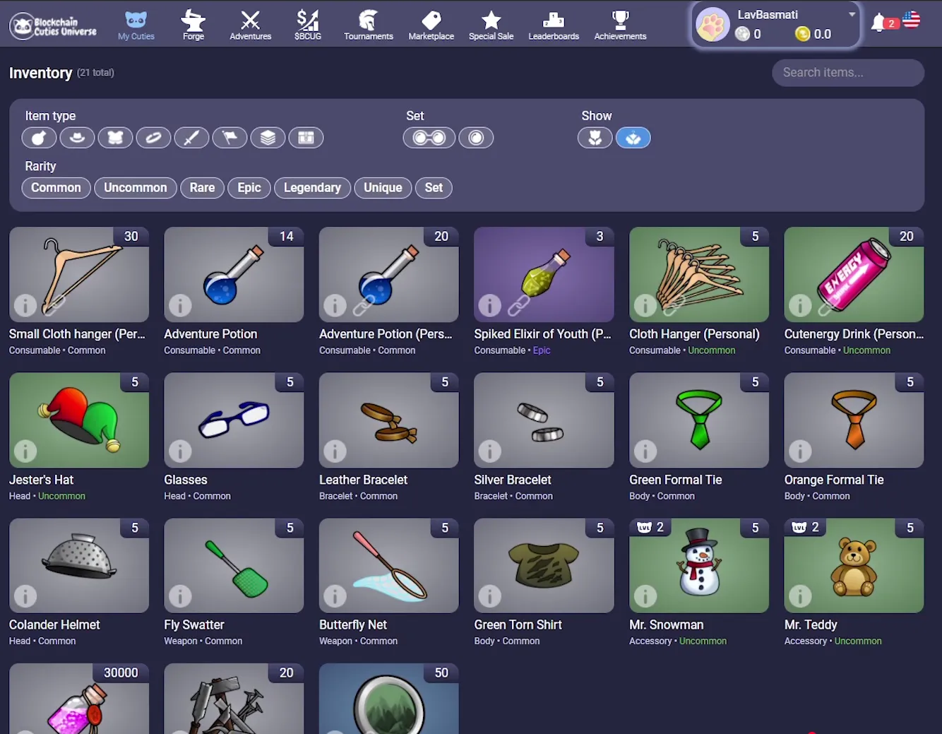
Task: Open the $BCUG page
Action: [308, 26]
